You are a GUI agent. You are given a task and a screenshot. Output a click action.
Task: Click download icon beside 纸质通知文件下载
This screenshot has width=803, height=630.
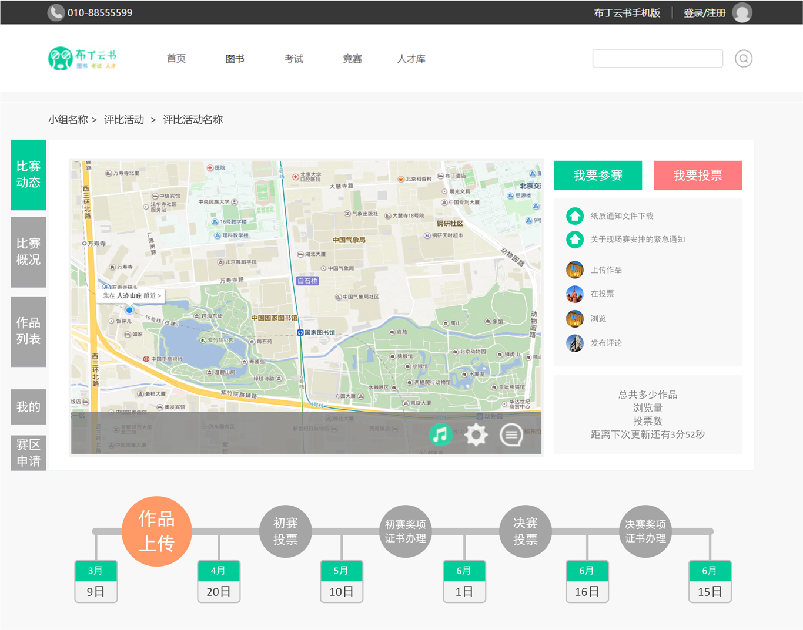[x=574, y=216]
